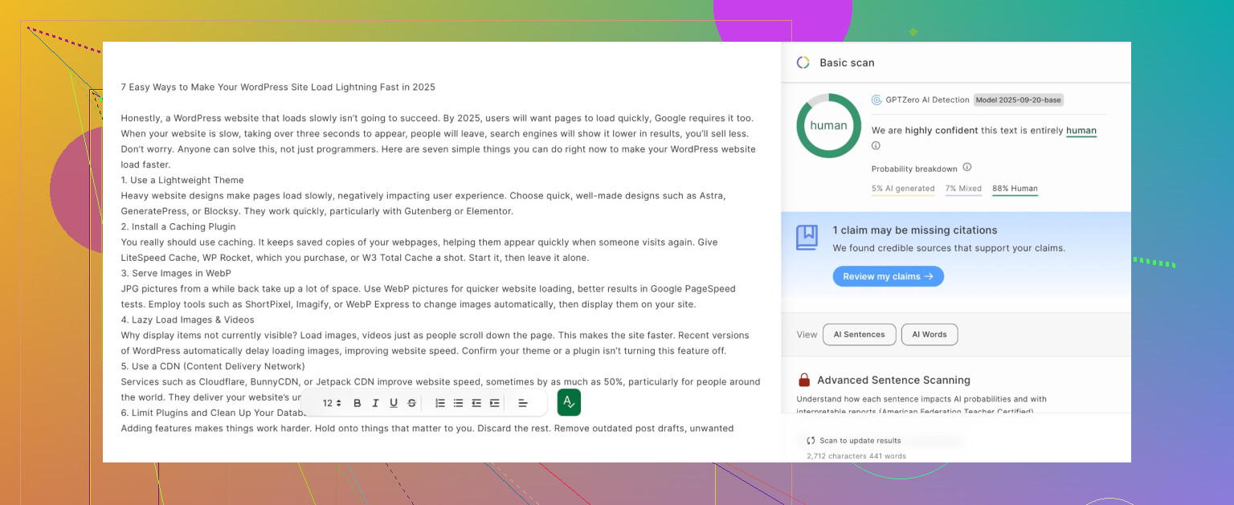Image resolution: width=1234 pixels, height=505 pixels.
Task: Increase the text indent
Action: (x=495, y=403)
